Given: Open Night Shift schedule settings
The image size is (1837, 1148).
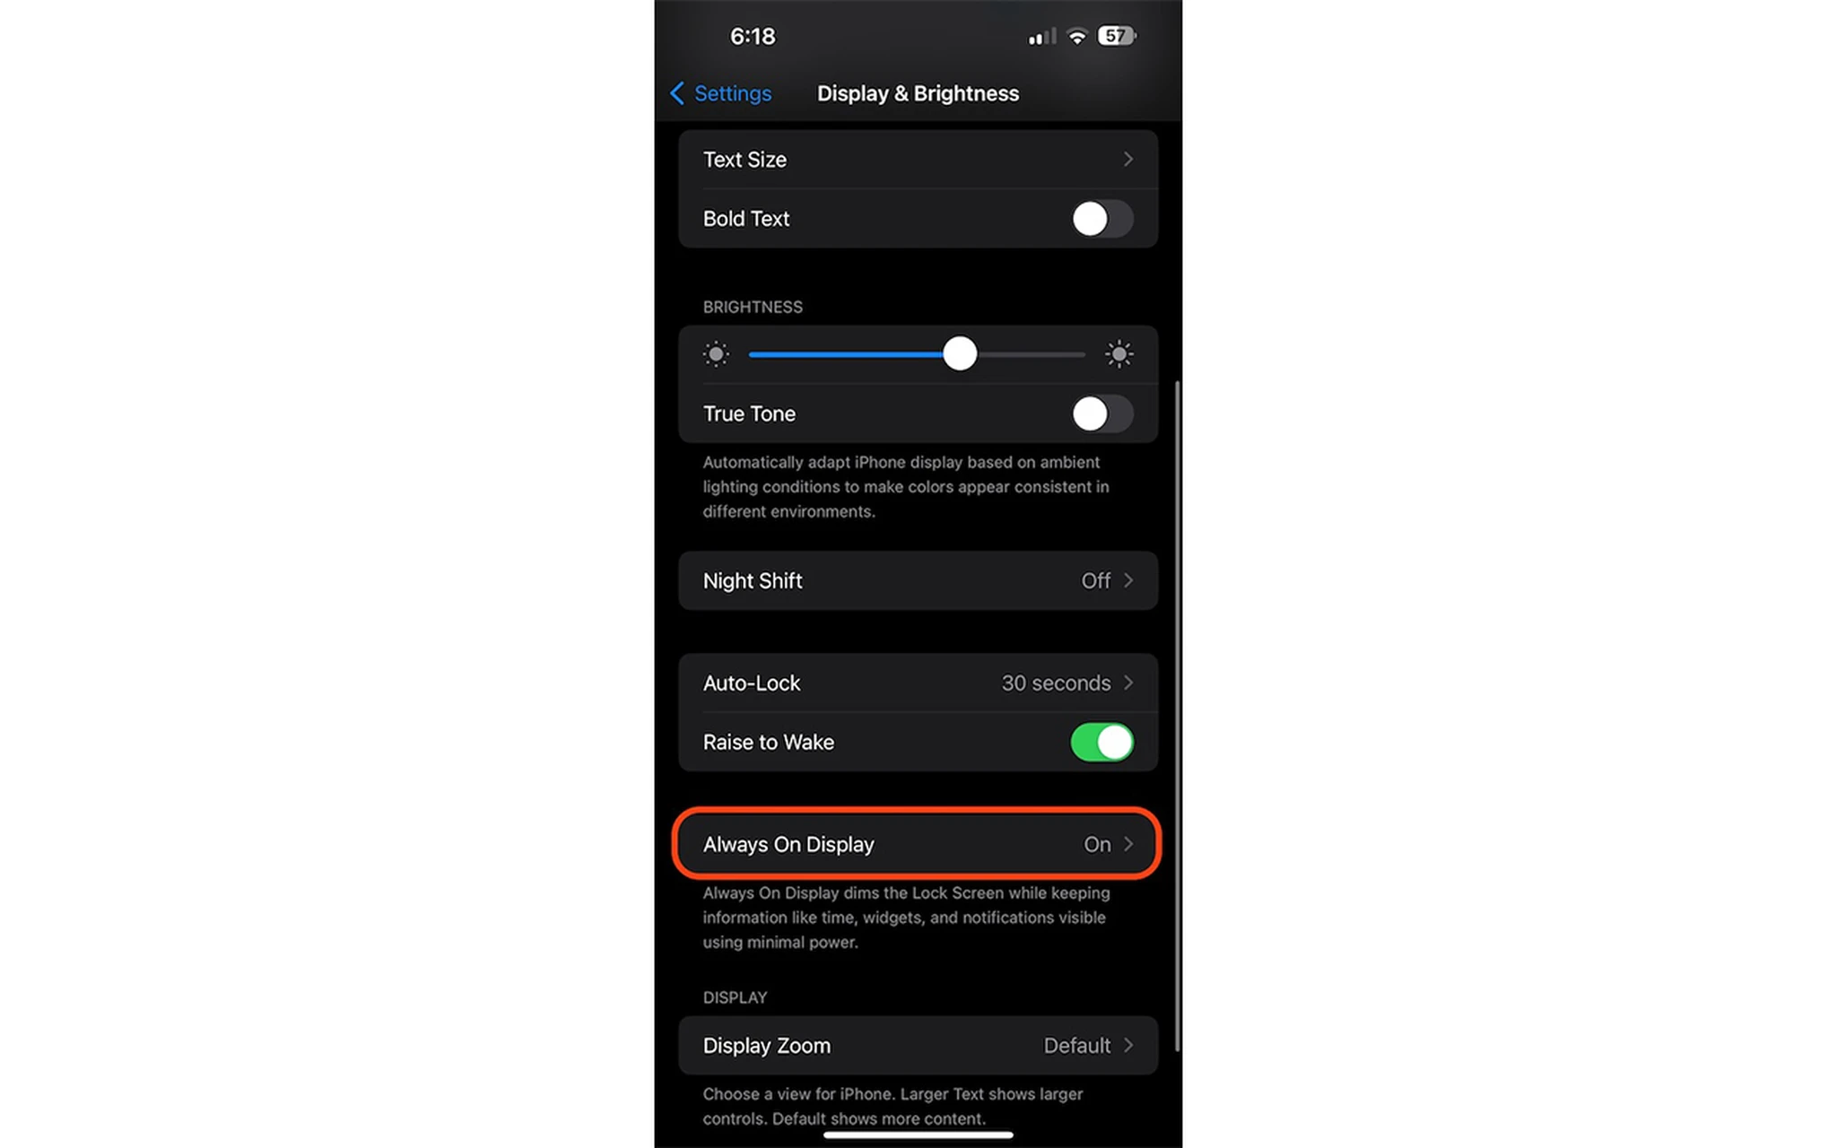Looking at the screenshot, I should (918, 579).
